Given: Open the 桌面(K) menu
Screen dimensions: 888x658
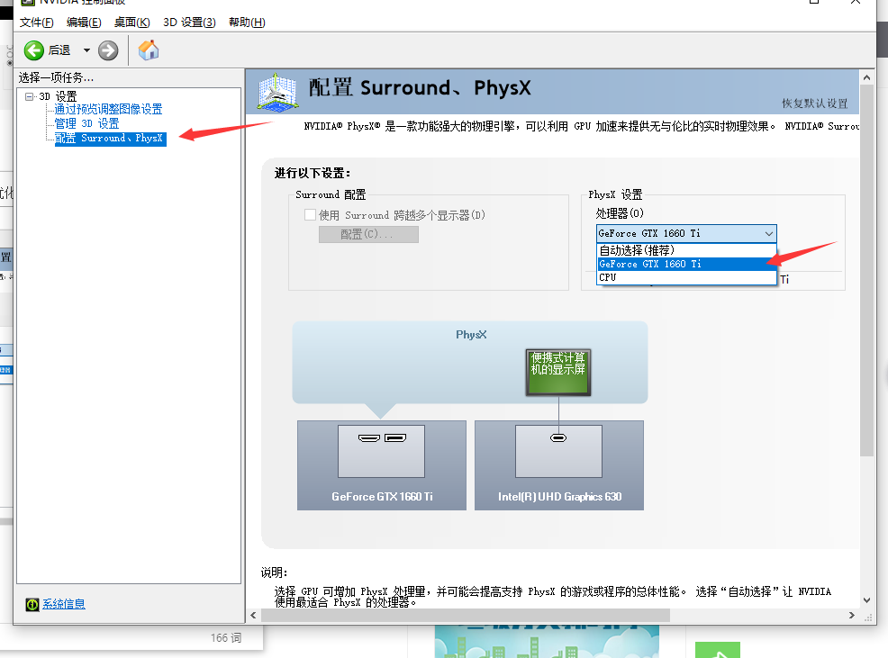Looking at the screenshot, I should [132, 23].
